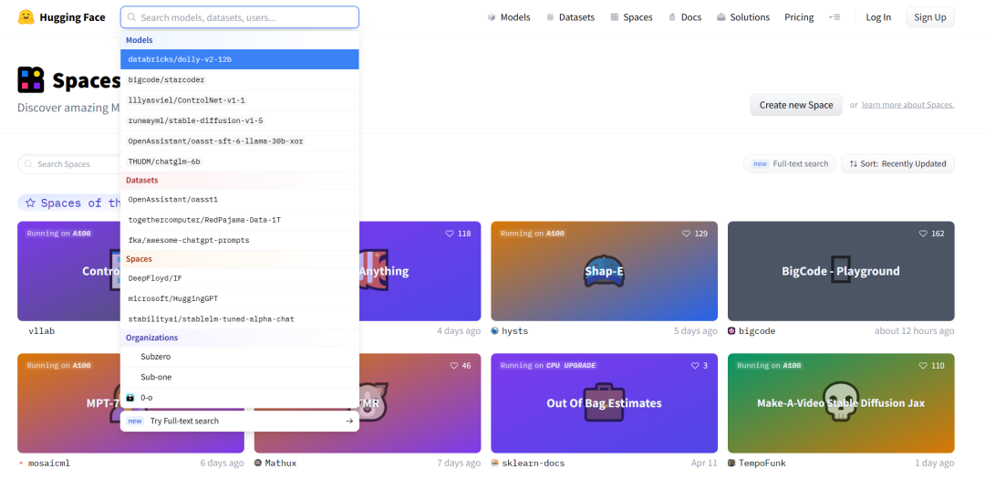Open Solutions in the top navigation
Viewport: 985px width, 490px height.
pyautogui.click(x=750, y=17)
